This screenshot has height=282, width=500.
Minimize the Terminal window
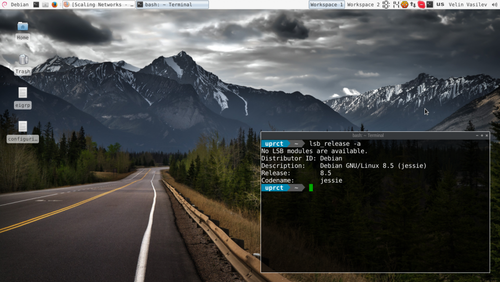(x=477, y=136)
